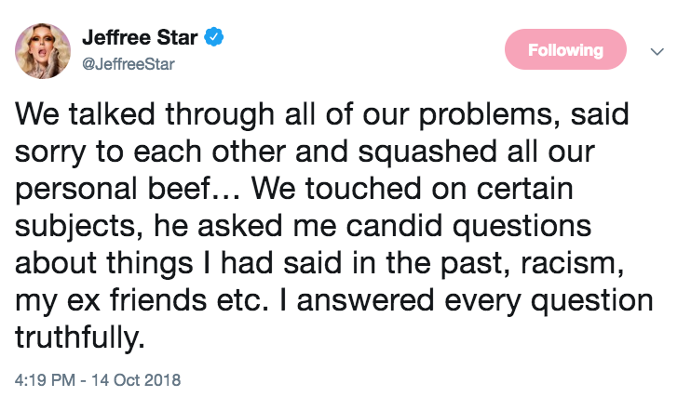
Task: Click the word "answered" in the tweet
Action: tap(365, 301)
